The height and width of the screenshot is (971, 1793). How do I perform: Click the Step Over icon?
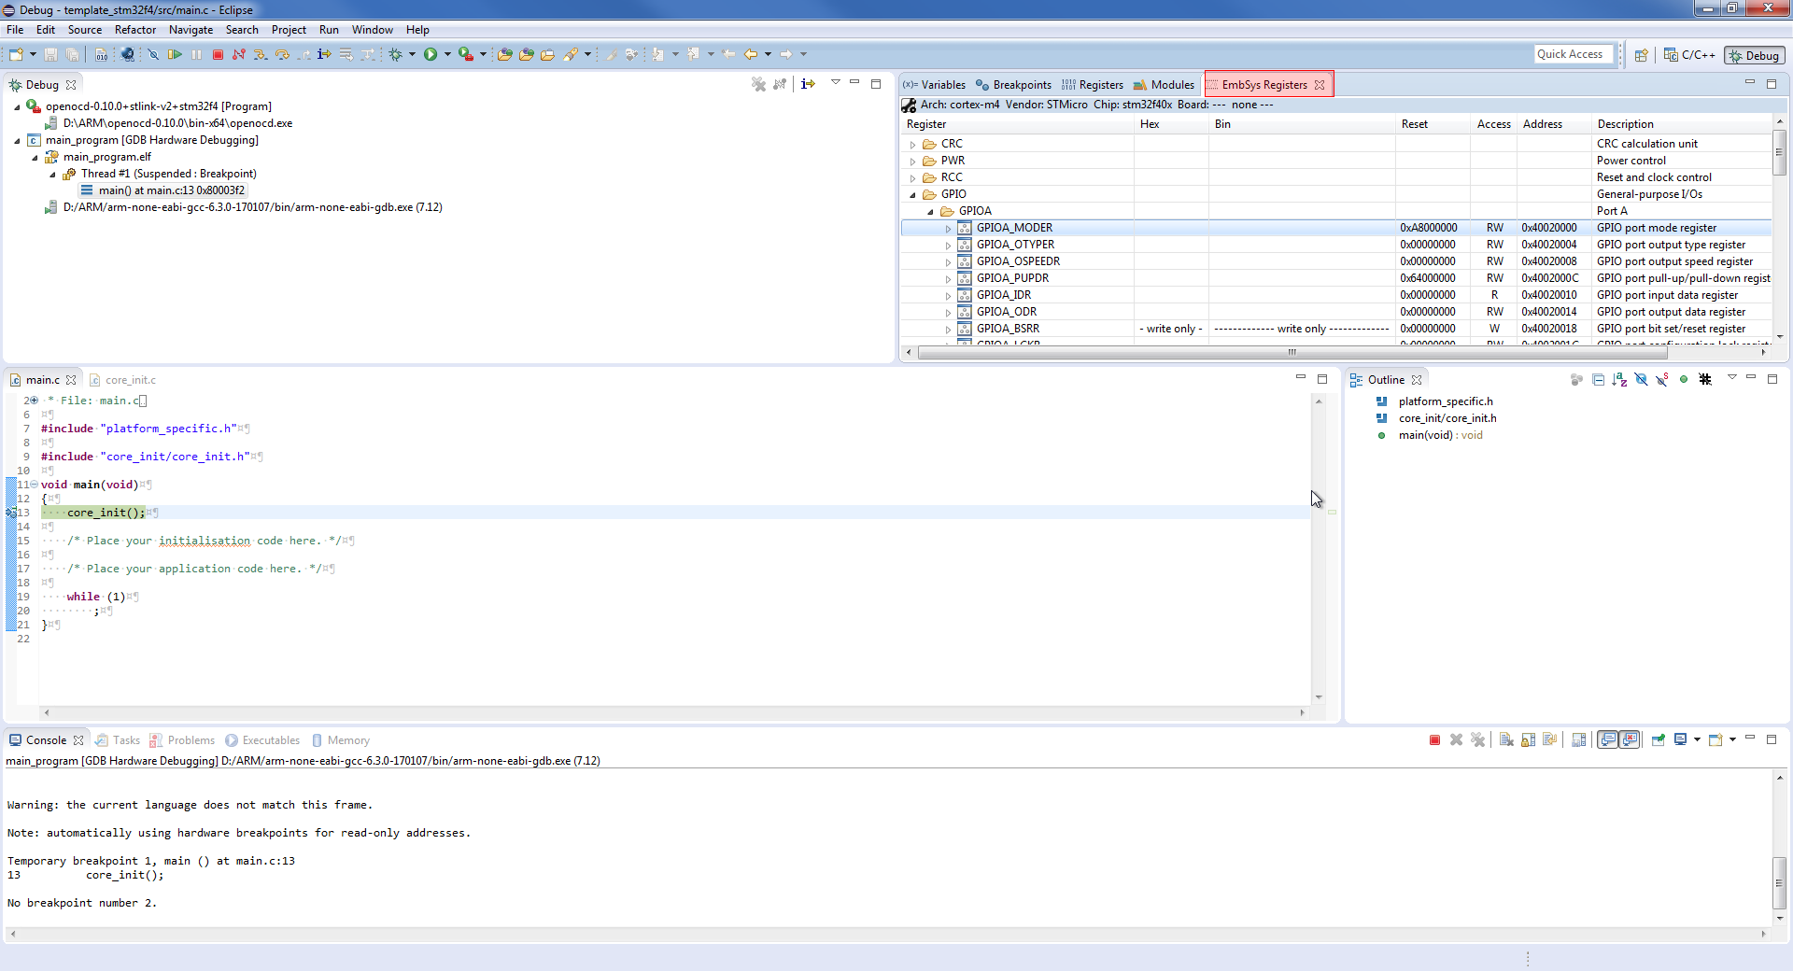click(282, 55)
